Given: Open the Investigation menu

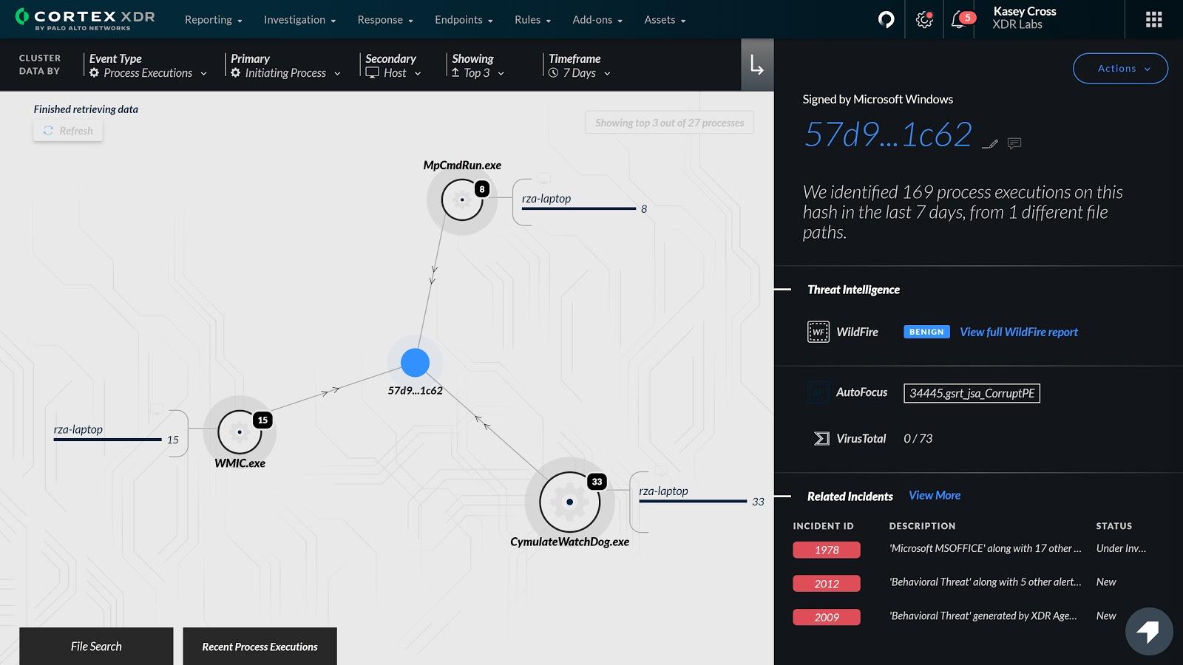Looking at the screenshot, I should click(x=299, y=20).
